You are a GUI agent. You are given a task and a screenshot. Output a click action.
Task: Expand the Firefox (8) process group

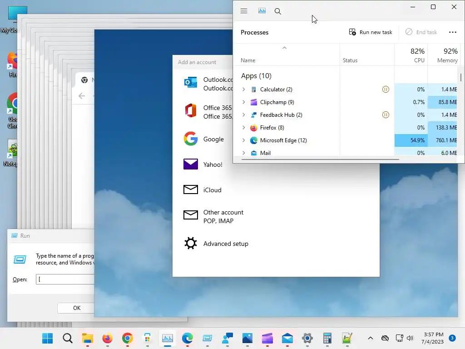point(243,128)
